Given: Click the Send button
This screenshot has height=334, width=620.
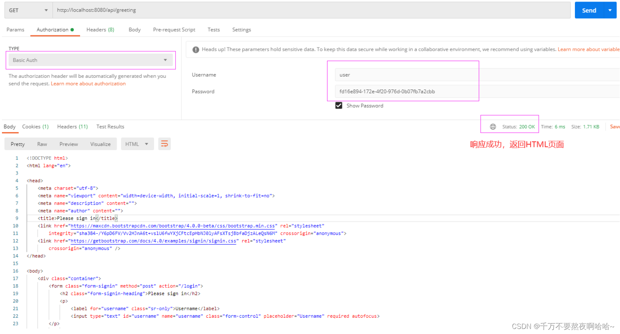Looking at the screenshot, I should (589, 10).
